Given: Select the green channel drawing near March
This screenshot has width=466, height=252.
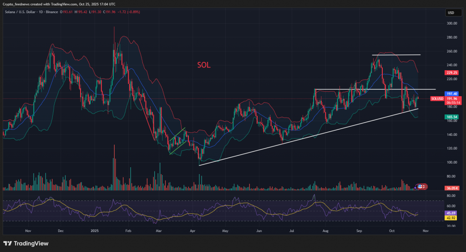Looking at the screenshot, I should [x=177, y=141].
